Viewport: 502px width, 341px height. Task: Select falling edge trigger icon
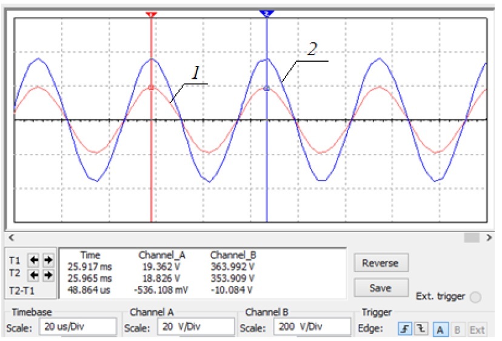pos(419,329)
